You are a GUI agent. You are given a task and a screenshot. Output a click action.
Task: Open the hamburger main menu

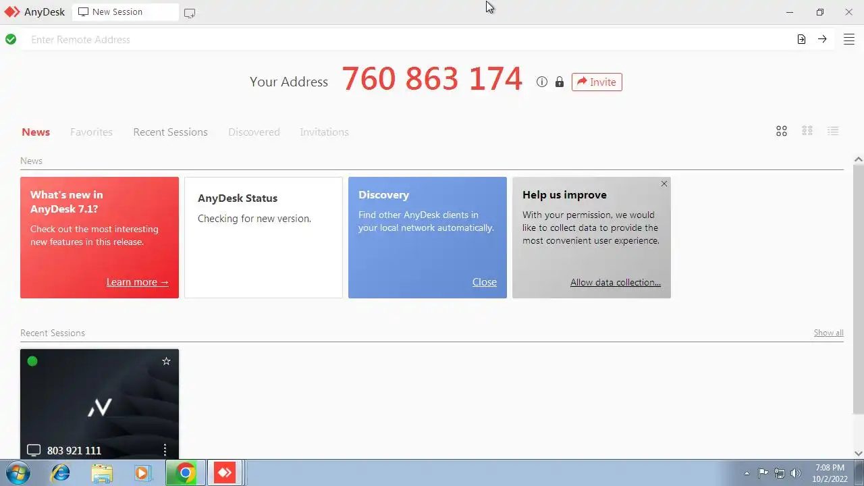[x=849, y=39]
